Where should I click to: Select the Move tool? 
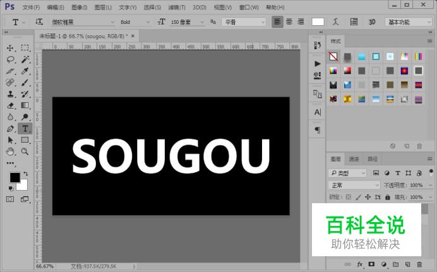tap(10, 48)
